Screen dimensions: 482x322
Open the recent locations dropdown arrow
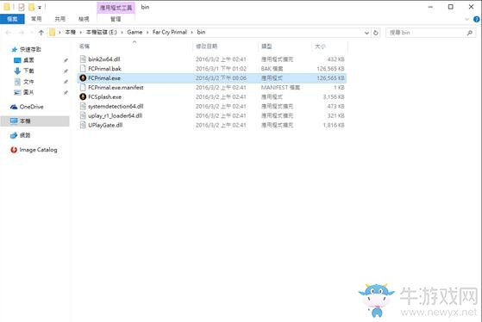click(31, 32)
